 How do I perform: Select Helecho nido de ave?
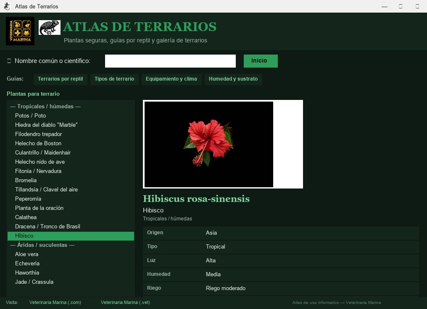(71, 162)
